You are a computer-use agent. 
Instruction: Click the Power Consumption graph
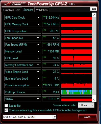click(x=77, y=85)
